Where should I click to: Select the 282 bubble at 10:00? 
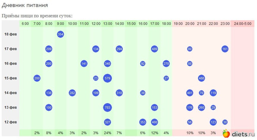point(72,93)
